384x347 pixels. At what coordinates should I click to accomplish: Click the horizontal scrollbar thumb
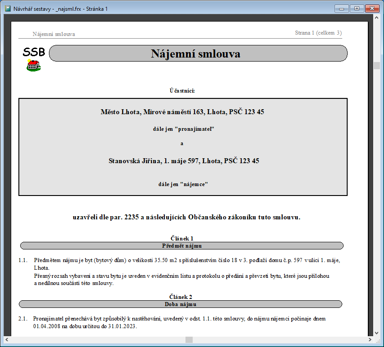coord(189,340)
